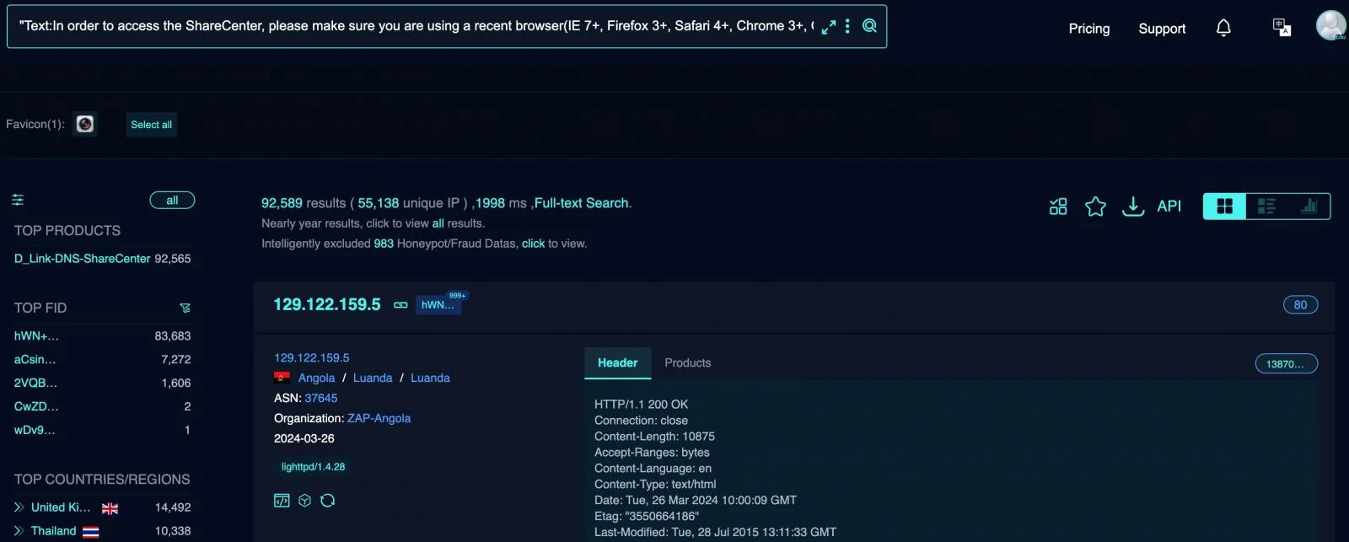Expand the search query box

[829, 26]
